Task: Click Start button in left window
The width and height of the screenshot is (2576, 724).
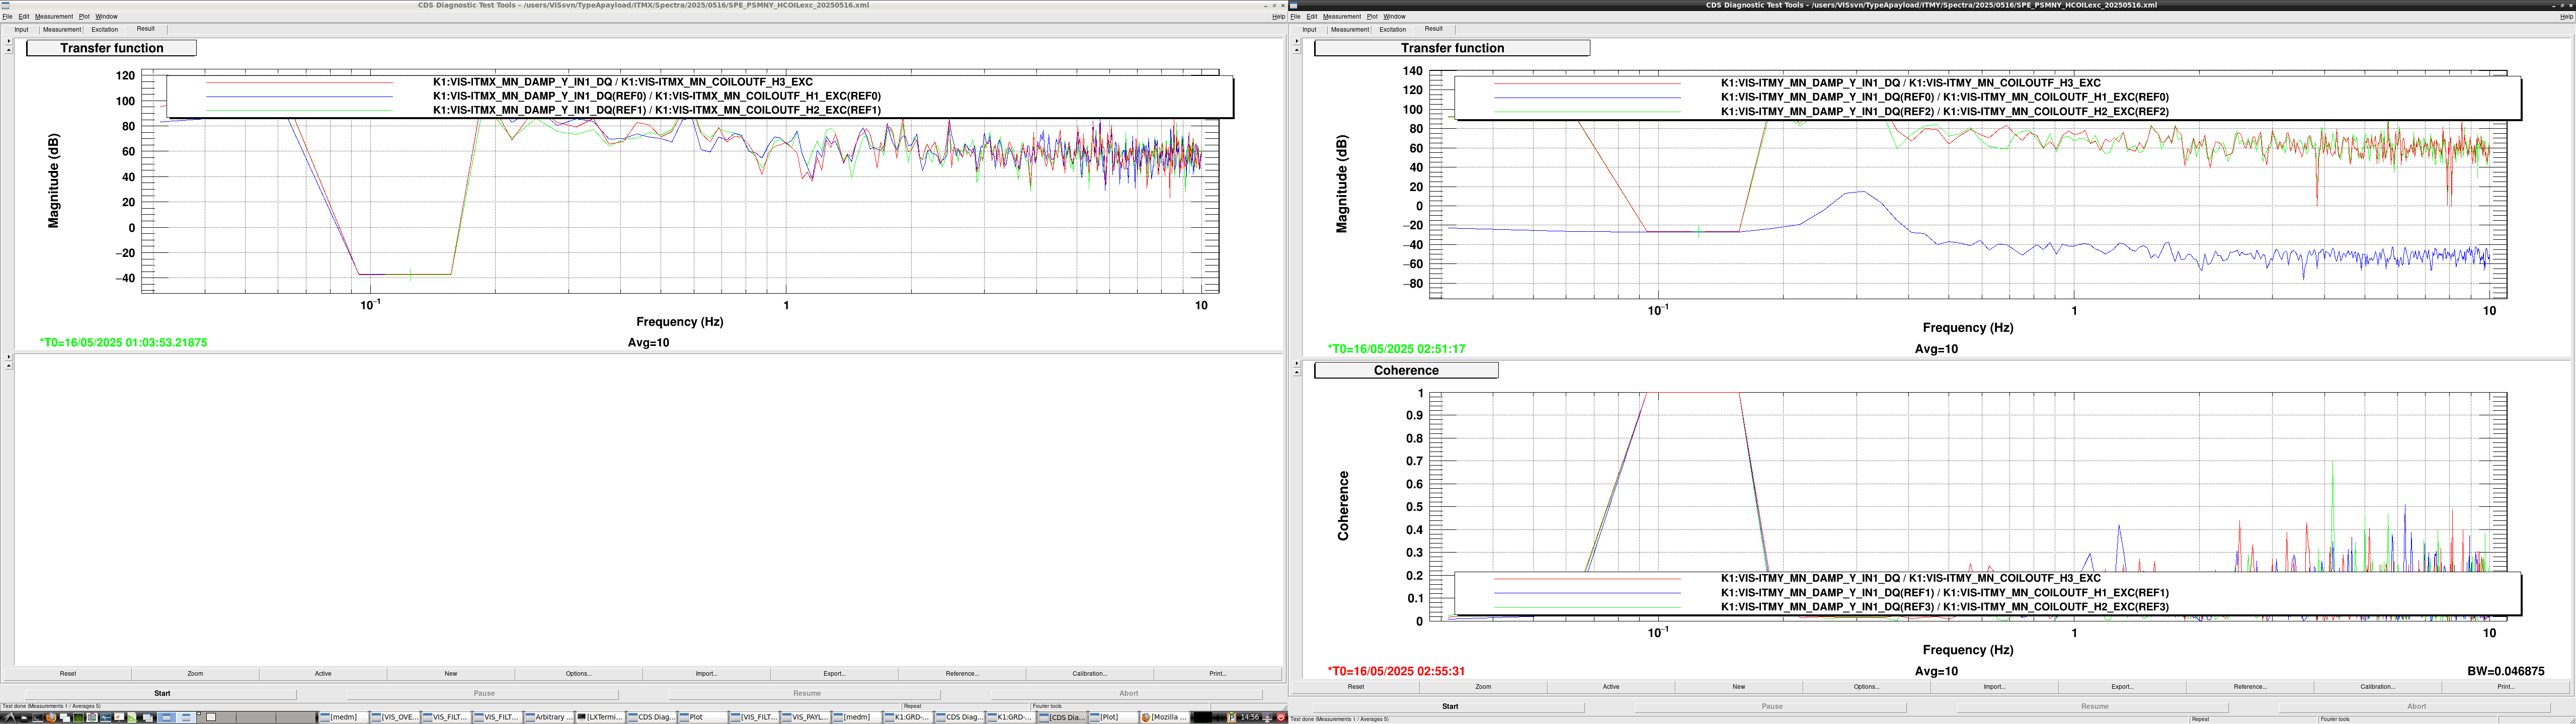Action: tap(162, 693)
